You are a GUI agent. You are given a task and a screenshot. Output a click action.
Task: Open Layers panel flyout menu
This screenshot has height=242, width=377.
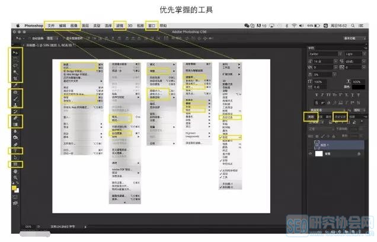tap(365, 117)
